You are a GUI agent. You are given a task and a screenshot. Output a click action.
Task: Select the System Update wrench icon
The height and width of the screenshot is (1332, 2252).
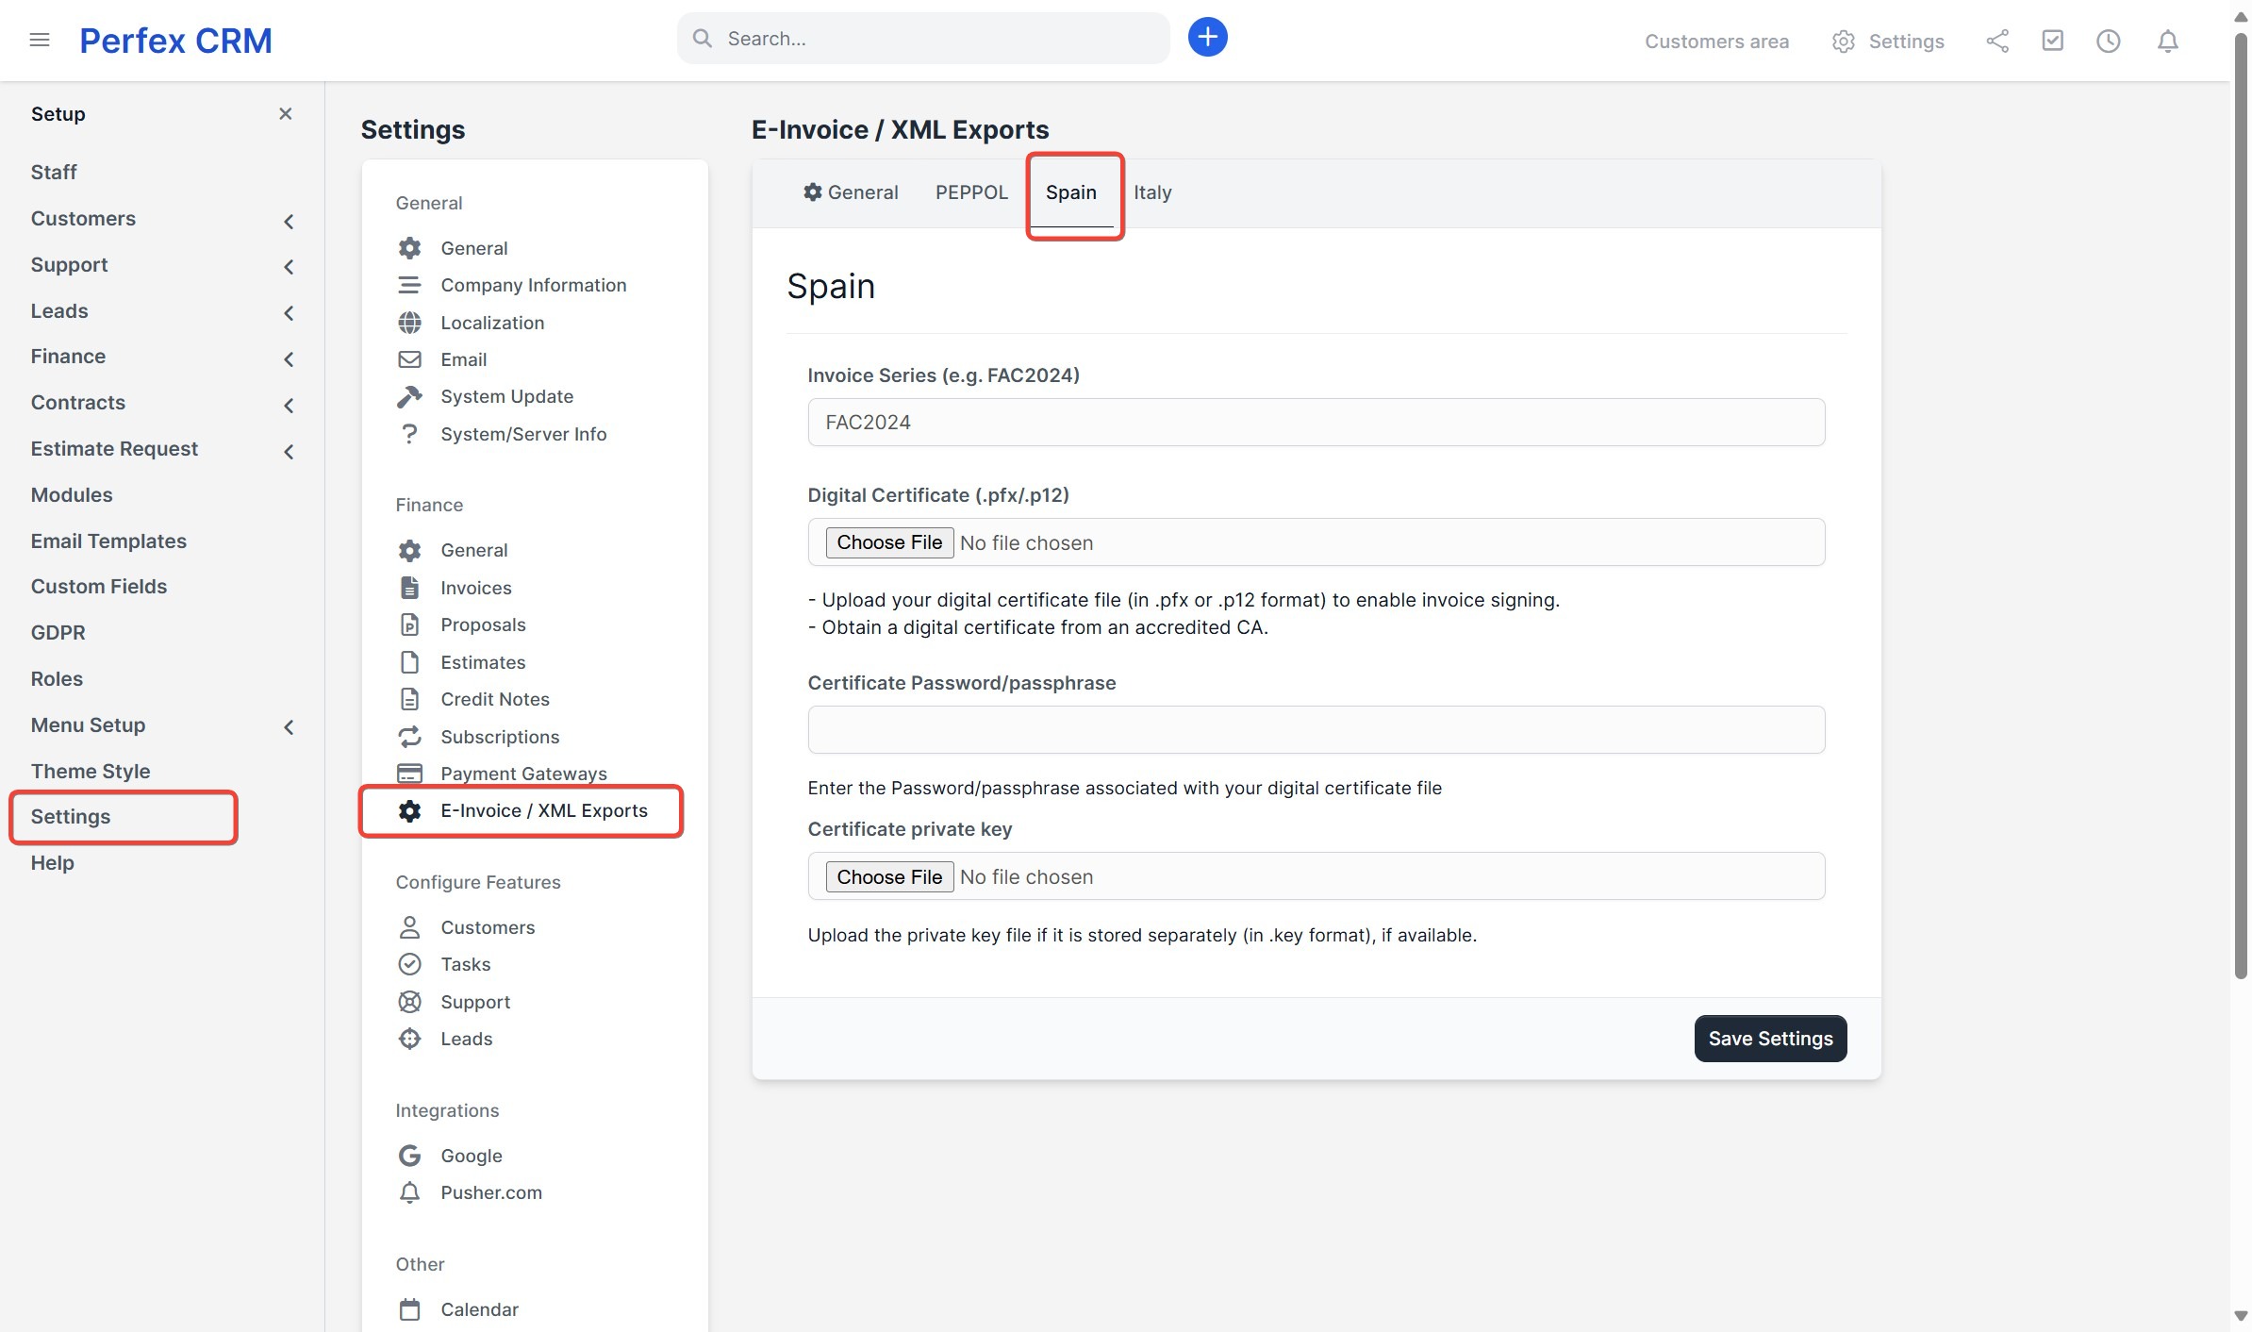(409, 396)
